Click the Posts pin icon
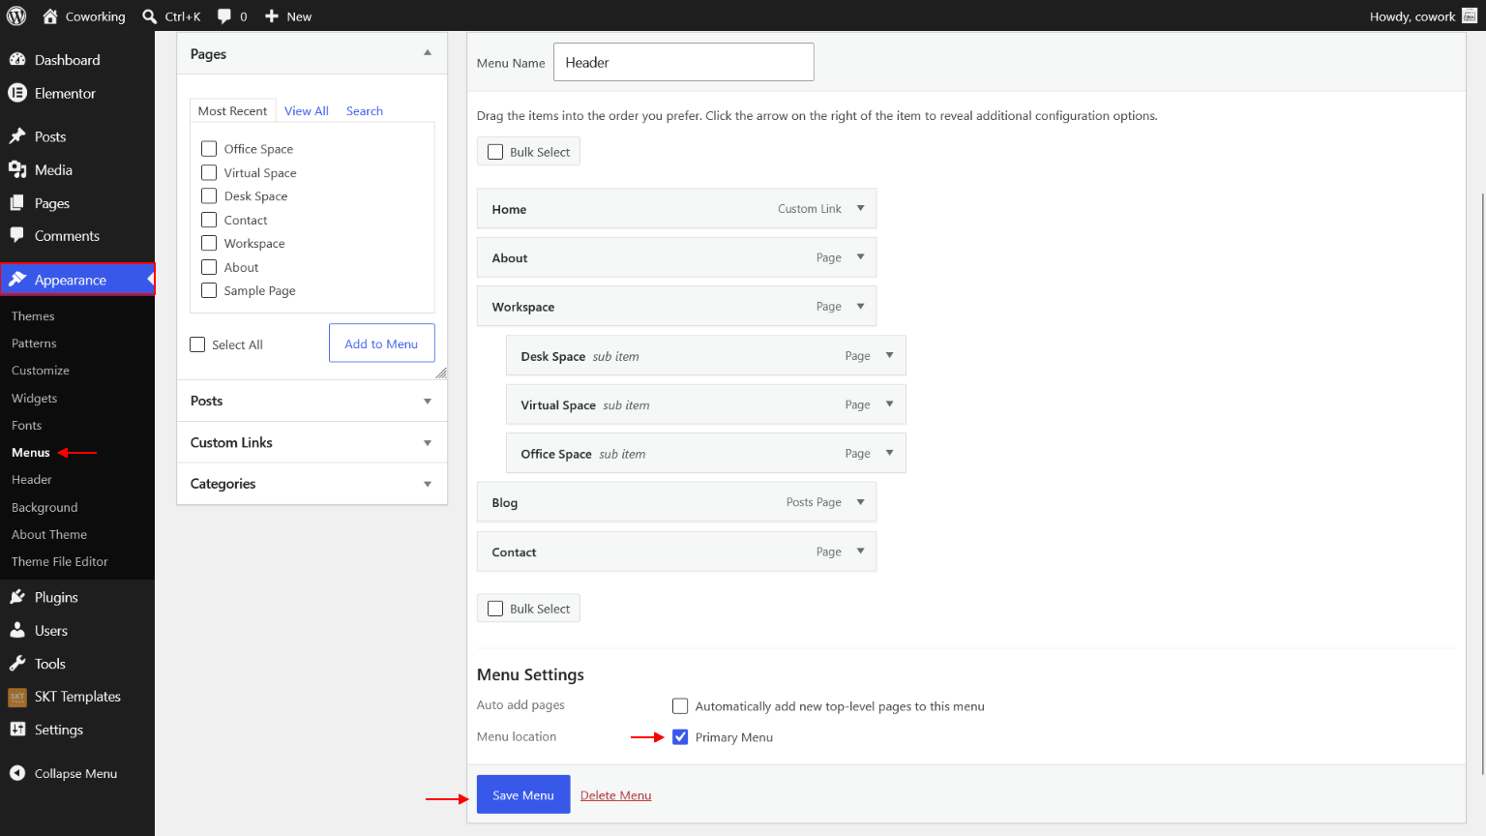1486x836 pixels. tap(17, 136)
